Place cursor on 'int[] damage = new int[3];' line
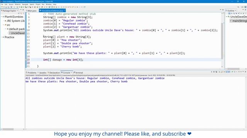This screenshot has width=247, height=138. (x=63, y=60)
